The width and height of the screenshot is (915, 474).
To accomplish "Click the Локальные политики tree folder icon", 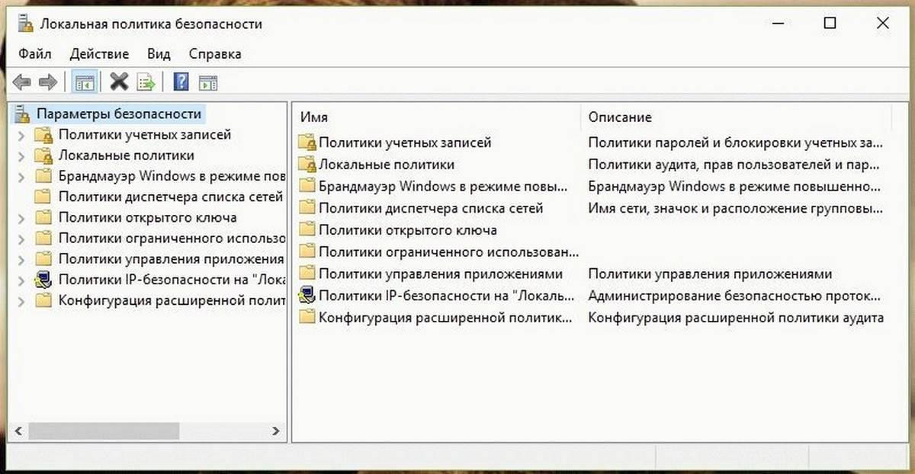I will point(43,155).
